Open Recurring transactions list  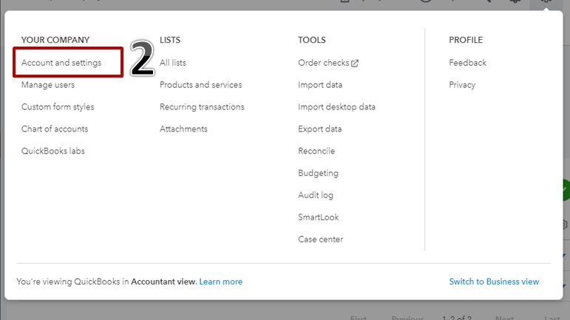pos(202,107)
